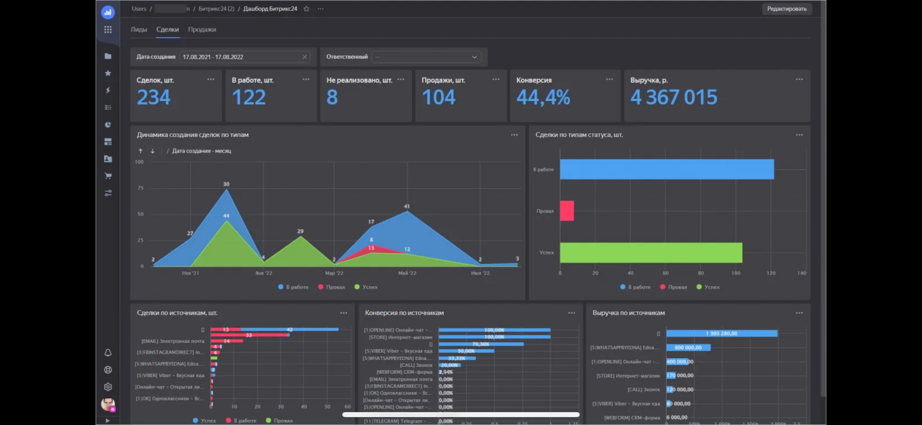Click the 4 367 015 revenue value
This screenshot has width=922, height=425.
click(x=674, y=97)
